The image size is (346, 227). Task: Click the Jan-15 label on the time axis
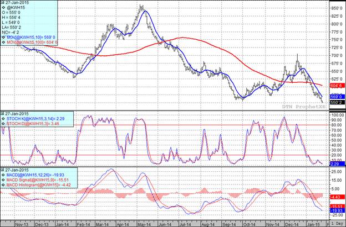click(314, 224)
